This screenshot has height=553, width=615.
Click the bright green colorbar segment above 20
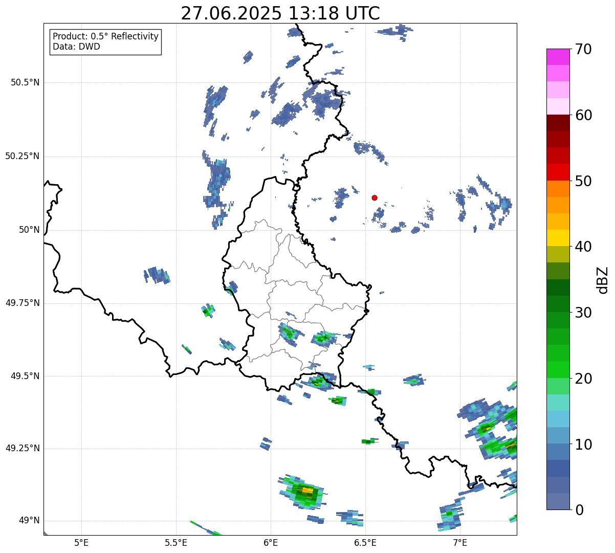pos(558,370)
